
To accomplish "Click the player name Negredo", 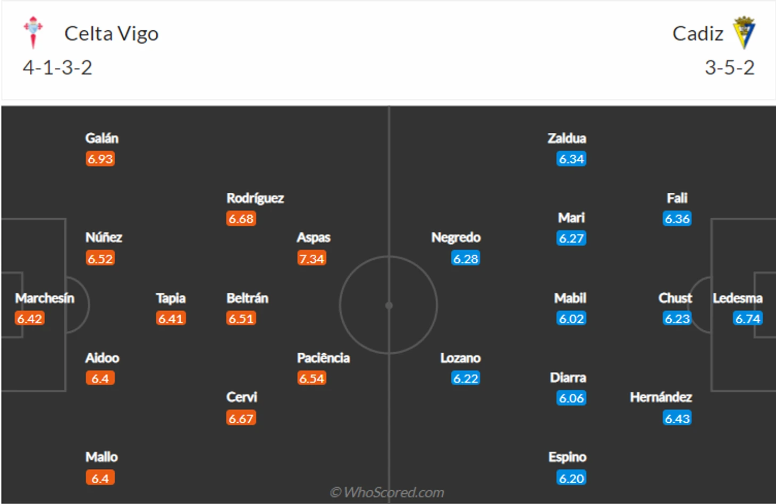I will click(456, 237).
